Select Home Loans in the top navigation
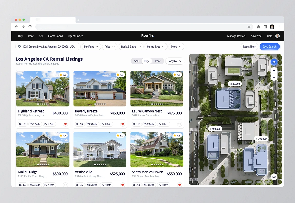 55,36
